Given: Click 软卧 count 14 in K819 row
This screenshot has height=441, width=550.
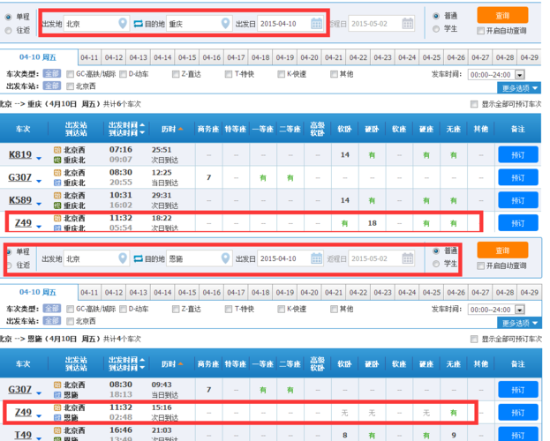Looking at the screenshot, I should [345, 154].
